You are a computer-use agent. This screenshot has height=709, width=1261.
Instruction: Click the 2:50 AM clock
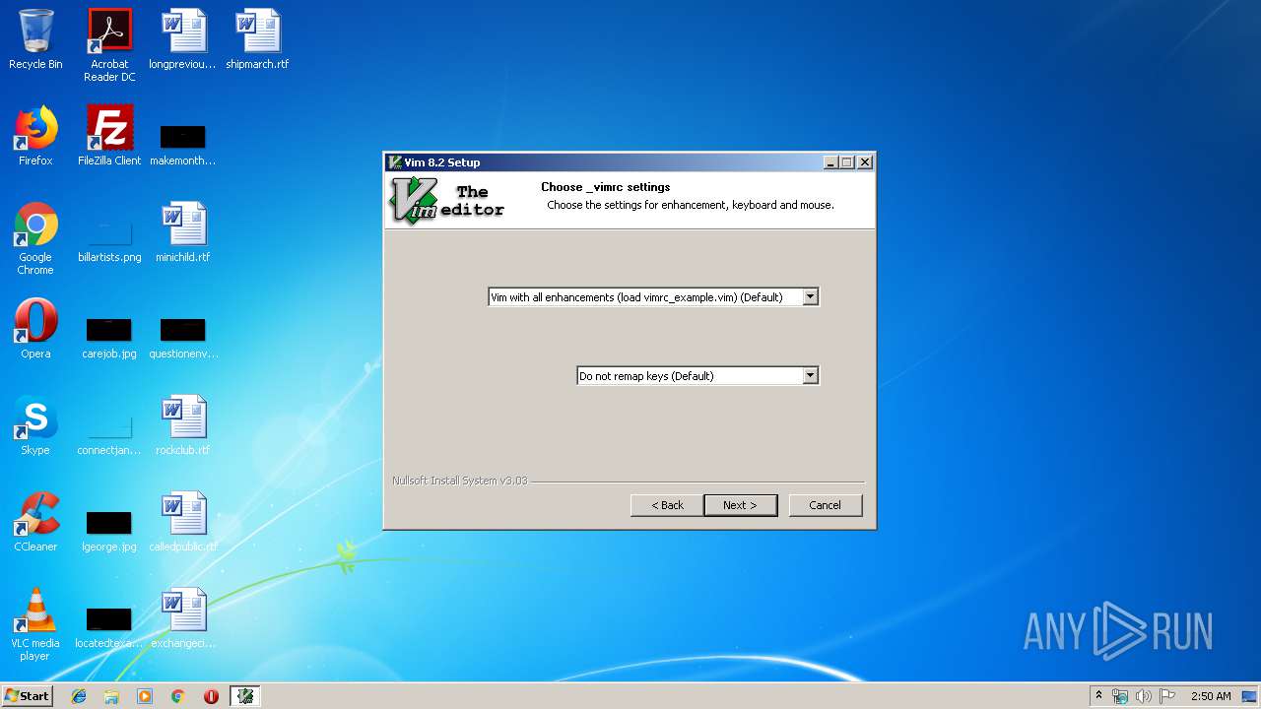[1211, 696]
